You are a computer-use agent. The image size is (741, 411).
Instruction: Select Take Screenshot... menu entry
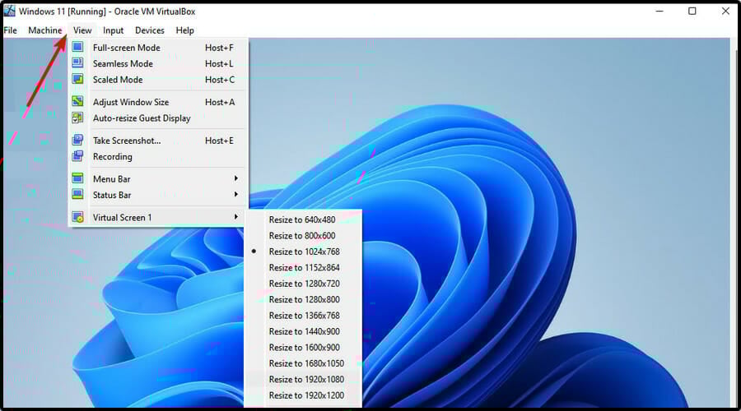point(158,141)
